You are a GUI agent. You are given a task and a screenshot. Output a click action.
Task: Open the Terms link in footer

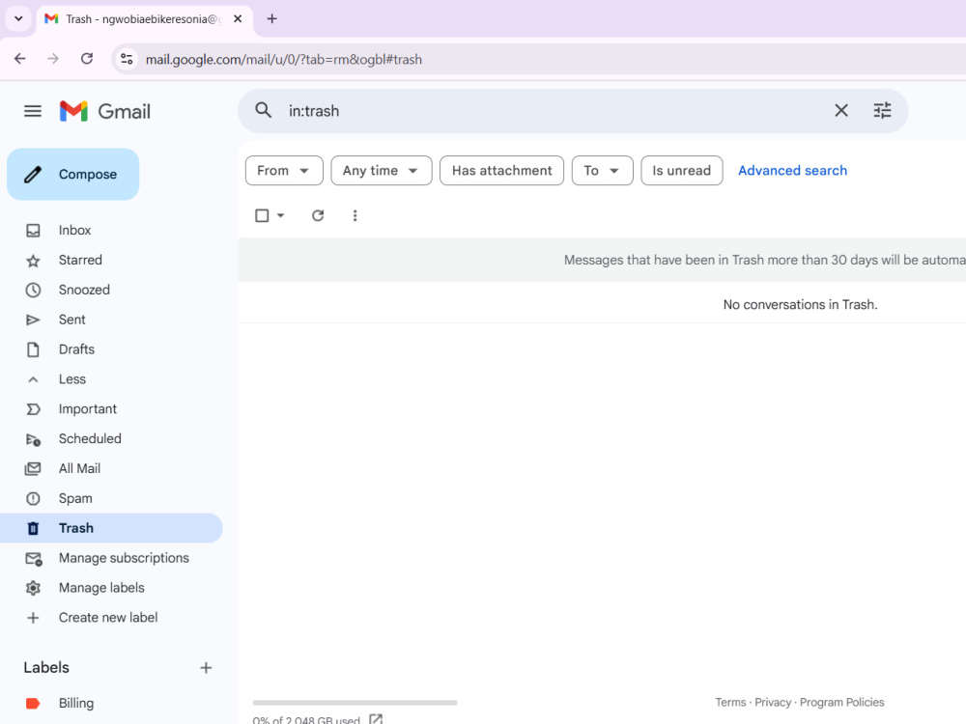(x=730, y=703)
